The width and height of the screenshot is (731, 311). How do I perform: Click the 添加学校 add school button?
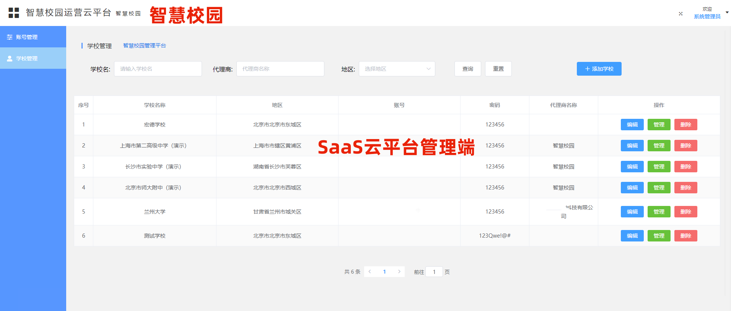pyautogui.click(x=599, y=69)
